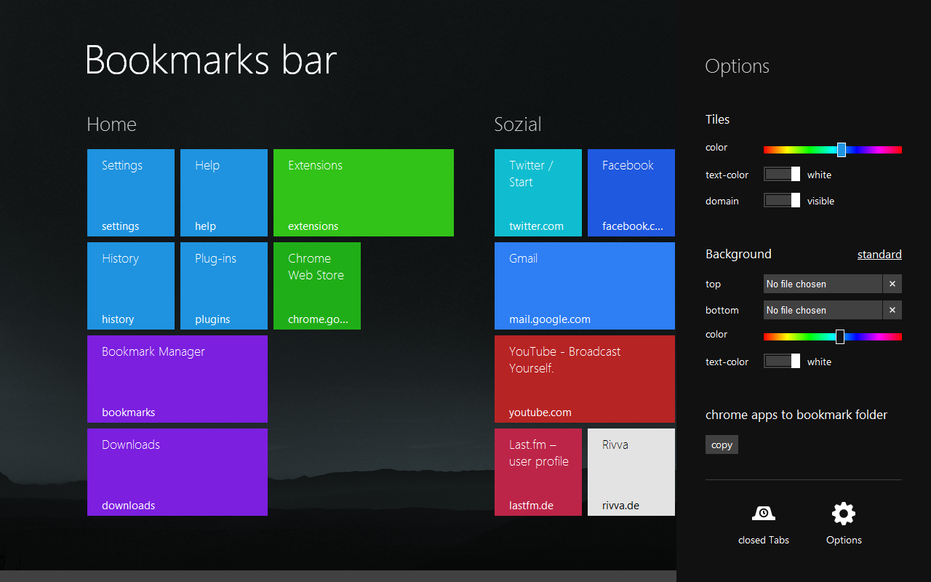The height and width of the screenshot is (582, 931).
Task: Click the copy button
Action: (x=722, y=445)
